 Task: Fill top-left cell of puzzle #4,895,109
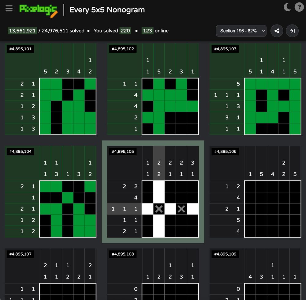250,289
